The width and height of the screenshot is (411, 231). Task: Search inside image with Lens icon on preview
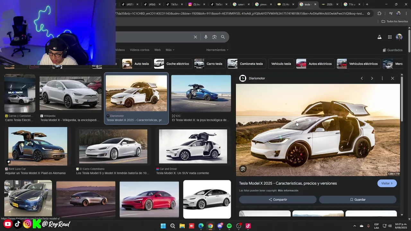click(x=243, y=169)
